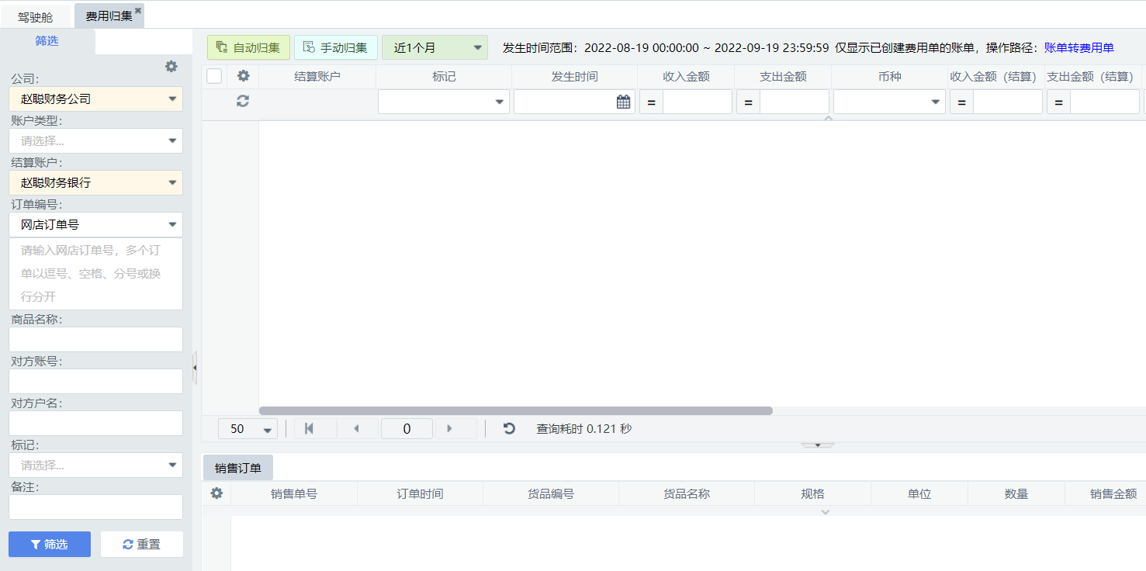The height and width of the screenshot is (571, 1146).
Task: Go to the first page of results
Action: (309, 428)
